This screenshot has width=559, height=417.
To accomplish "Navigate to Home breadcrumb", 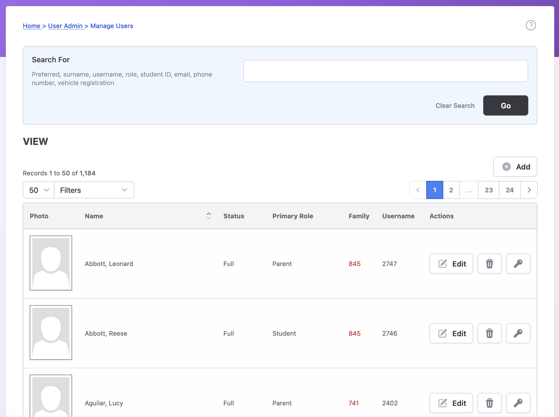I will click(31, 26).
